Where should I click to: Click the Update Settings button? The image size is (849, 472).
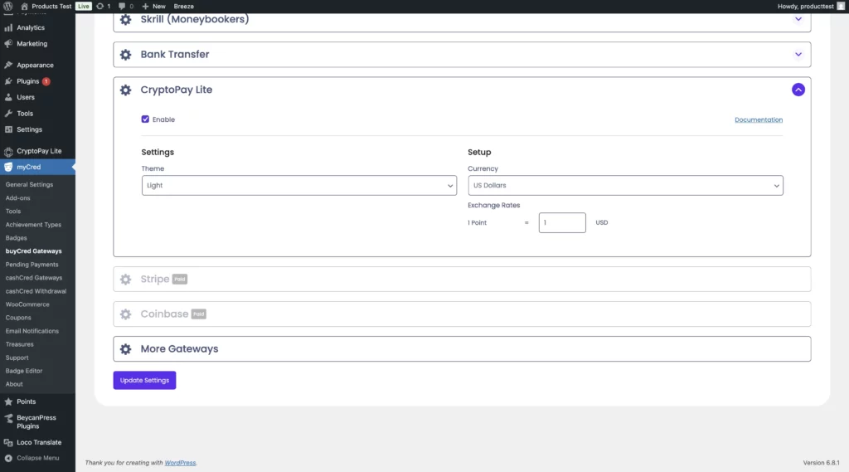[144, 380]
